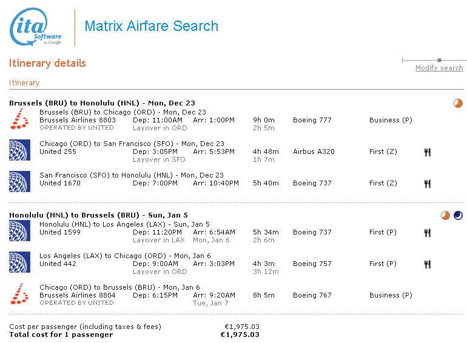Click the bold total cost €1,975.03

point(240,335)
